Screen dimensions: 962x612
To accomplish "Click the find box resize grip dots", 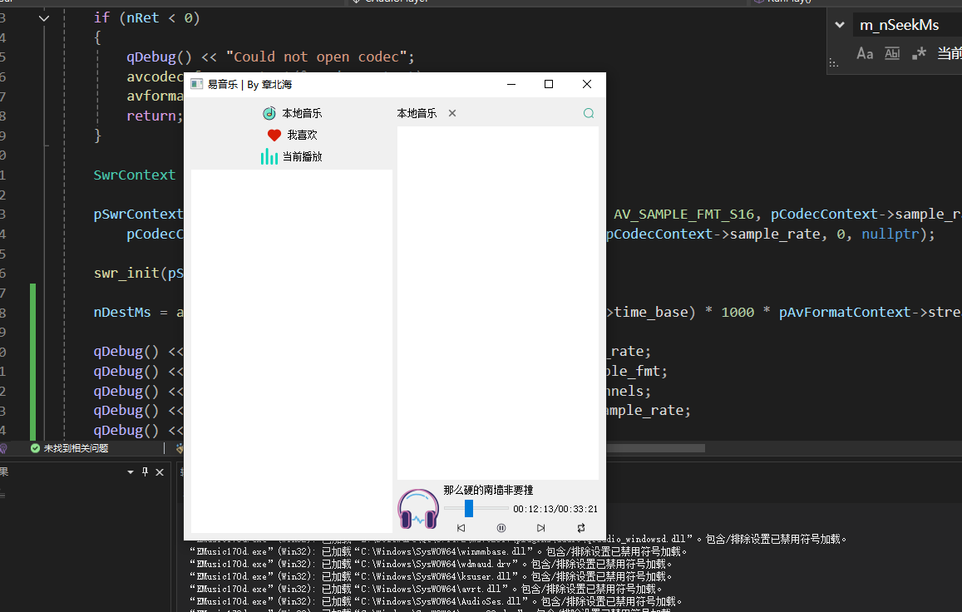I will pos(833,62).
